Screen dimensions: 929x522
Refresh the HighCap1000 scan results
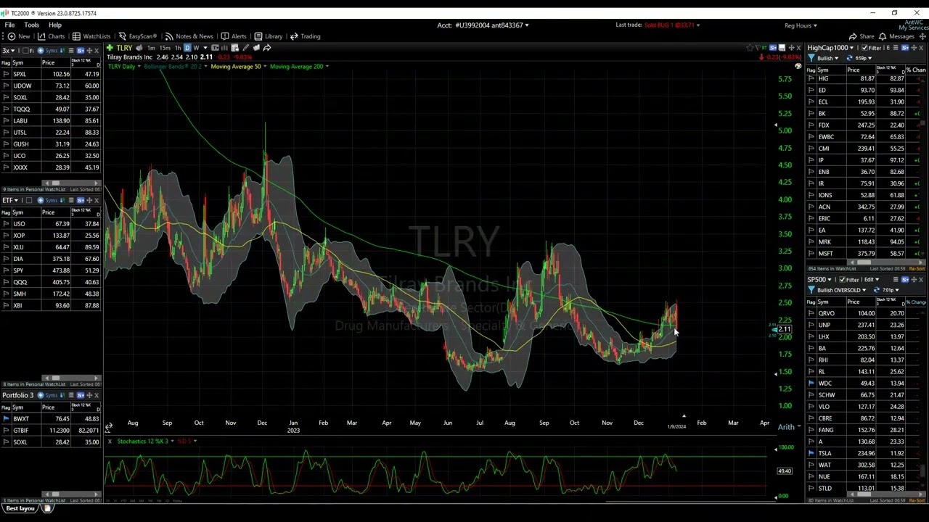(x=849, y=58)
